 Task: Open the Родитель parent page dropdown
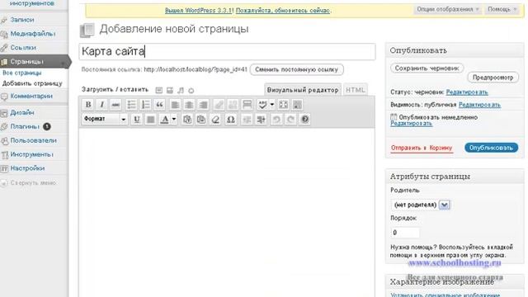pos(421,205)
